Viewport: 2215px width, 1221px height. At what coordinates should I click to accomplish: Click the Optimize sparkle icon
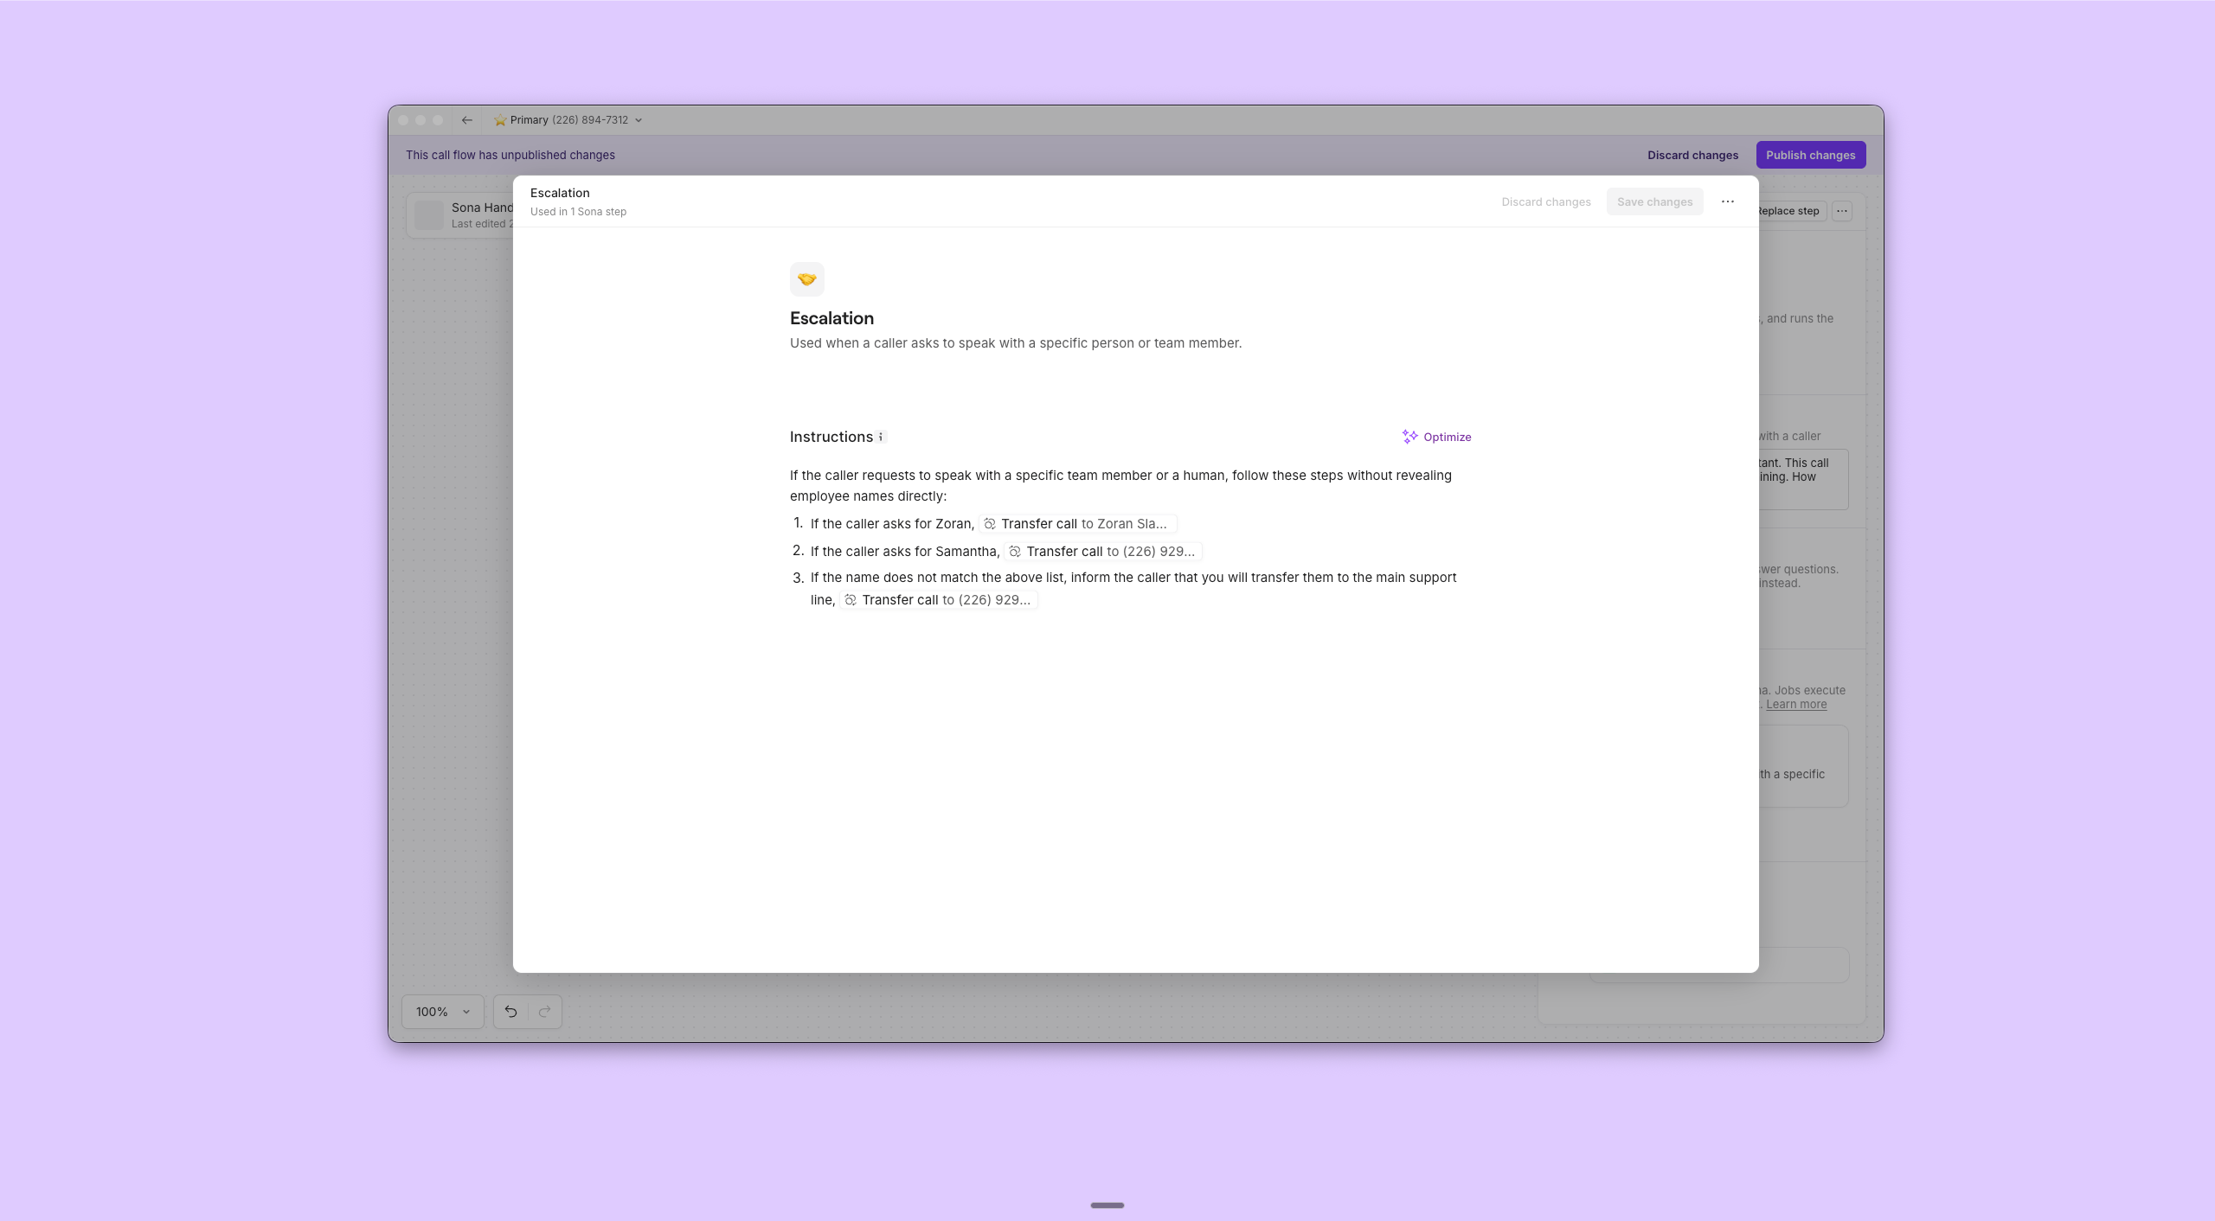[1409, 437]
